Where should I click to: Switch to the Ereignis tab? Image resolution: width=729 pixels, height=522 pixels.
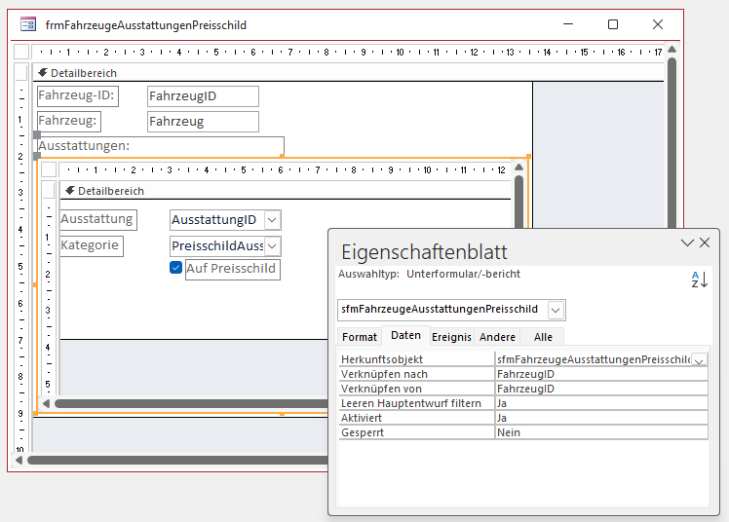451,337
